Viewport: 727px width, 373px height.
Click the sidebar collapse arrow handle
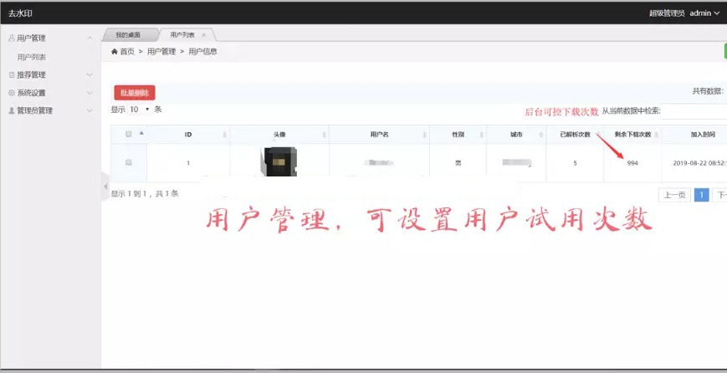(x=105, y=186)
